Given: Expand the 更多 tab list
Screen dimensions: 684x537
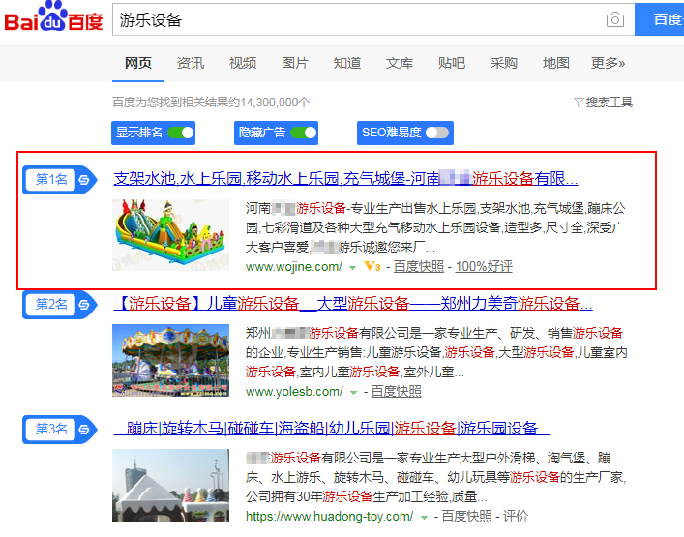Looking at the screenshot, I should tap(608, 63).
